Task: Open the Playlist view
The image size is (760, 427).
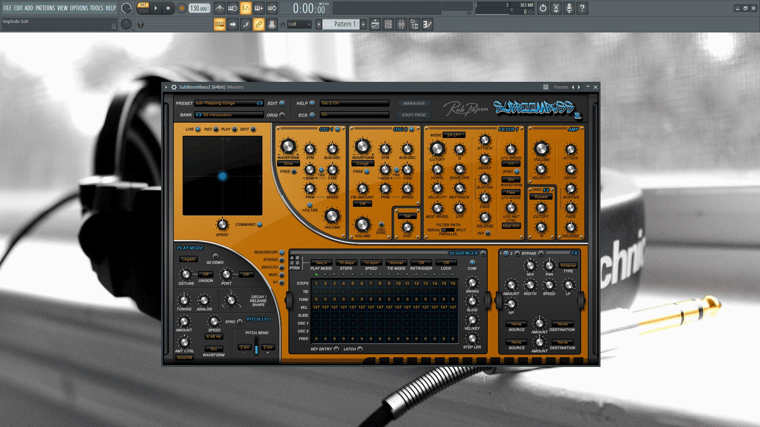Action: pyautogui.click(x=375, y=25)
